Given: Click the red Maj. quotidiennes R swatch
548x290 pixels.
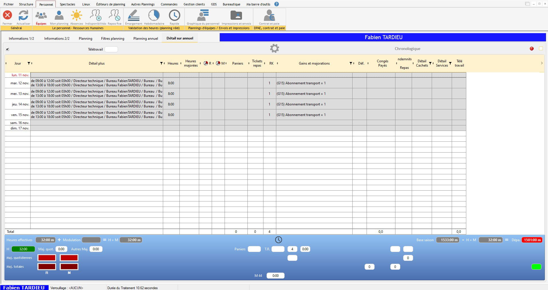Looking at the screenshot, I should (x=47, y=258).
